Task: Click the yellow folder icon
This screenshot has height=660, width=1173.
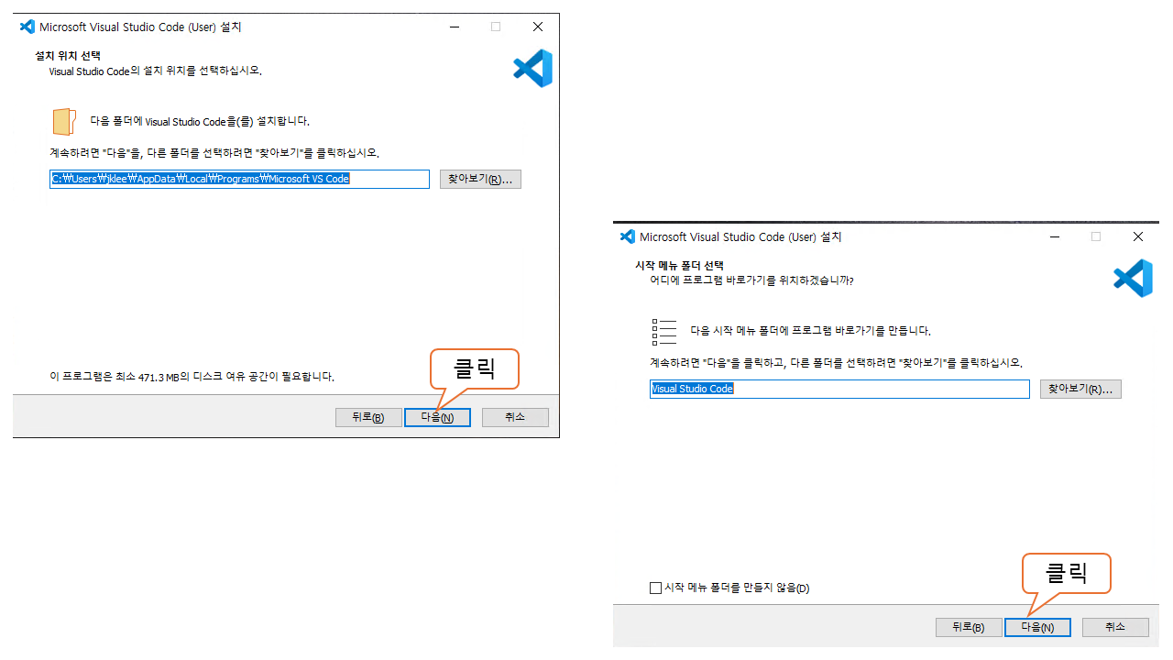Action: point(63,121)
